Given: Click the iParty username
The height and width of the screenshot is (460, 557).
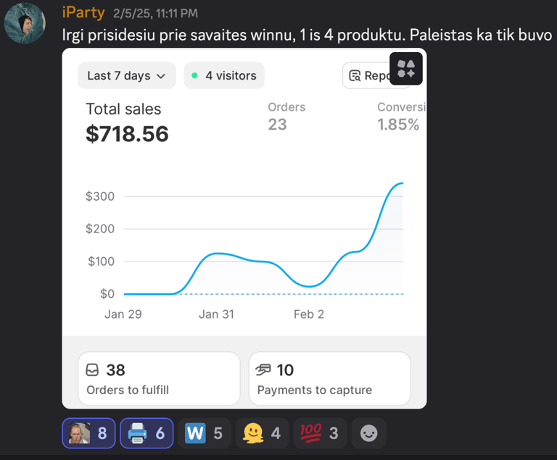Looking at the screenshot, I should tap(83, 13).
